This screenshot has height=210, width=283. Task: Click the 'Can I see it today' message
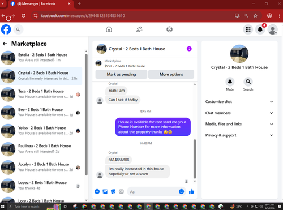click(123, 100)
